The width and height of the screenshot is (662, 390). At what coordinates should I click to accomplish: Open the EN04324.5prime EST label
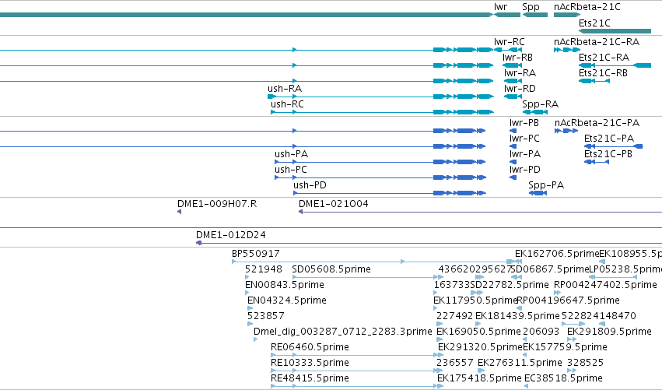point(287,300)
